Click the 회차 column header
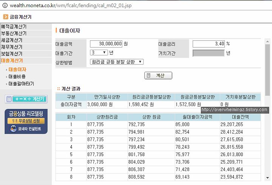 tap(71, 117)
